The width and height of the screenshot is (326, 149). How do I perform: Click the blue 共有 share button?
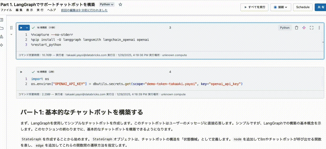click(320, 7)
